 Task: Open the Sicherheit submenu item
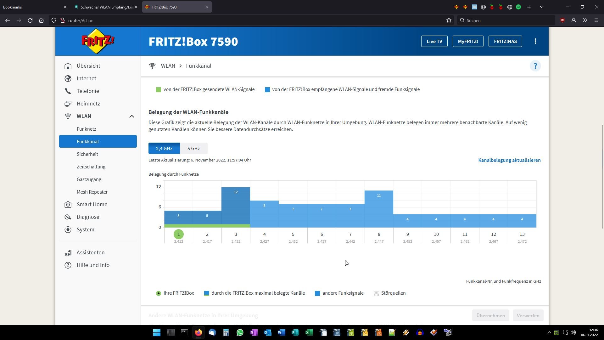coord(87,154)
